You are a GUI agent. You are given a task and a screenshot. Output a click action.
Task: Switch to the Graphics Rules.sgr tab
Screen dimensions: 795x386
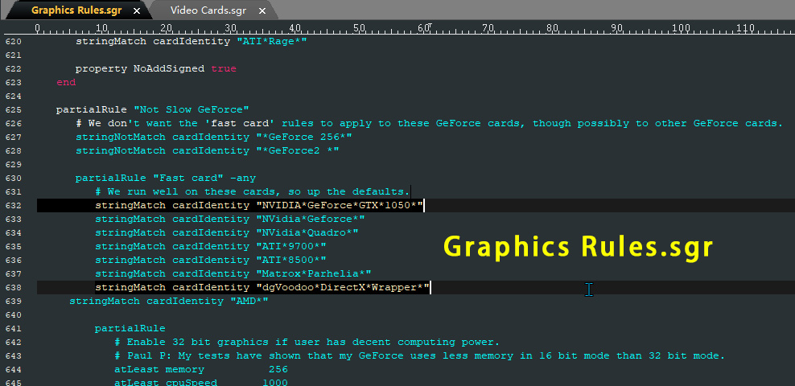click(76, 10)
